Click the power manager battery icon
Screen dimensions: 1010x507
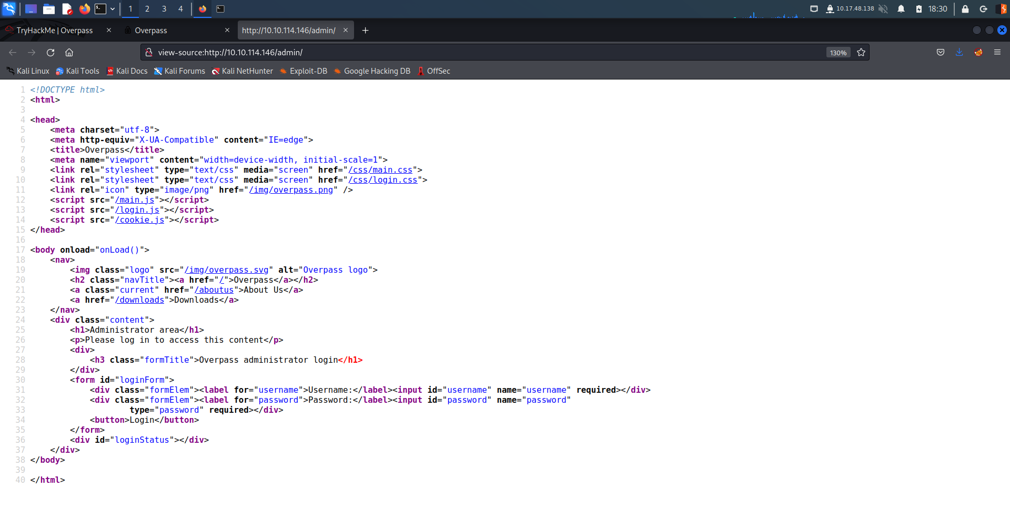point(918,9)
